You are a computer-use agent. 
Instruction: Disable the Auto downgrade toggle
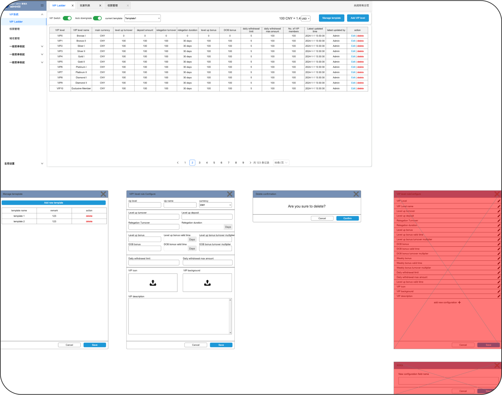[97, 18]
